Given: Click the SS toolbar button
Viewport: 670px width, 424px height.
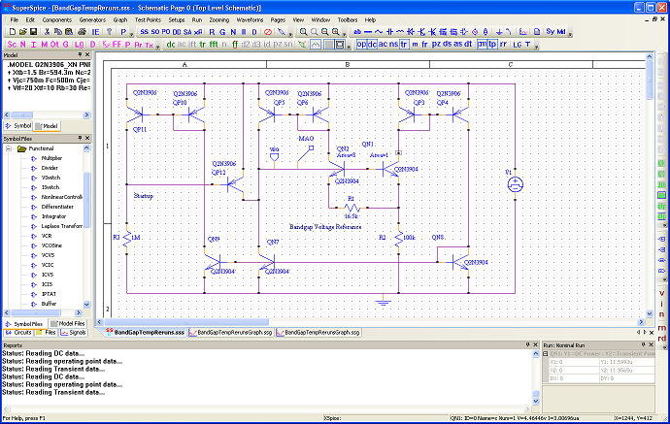Looking at the screenshot, I should click(x=144, y=32).
